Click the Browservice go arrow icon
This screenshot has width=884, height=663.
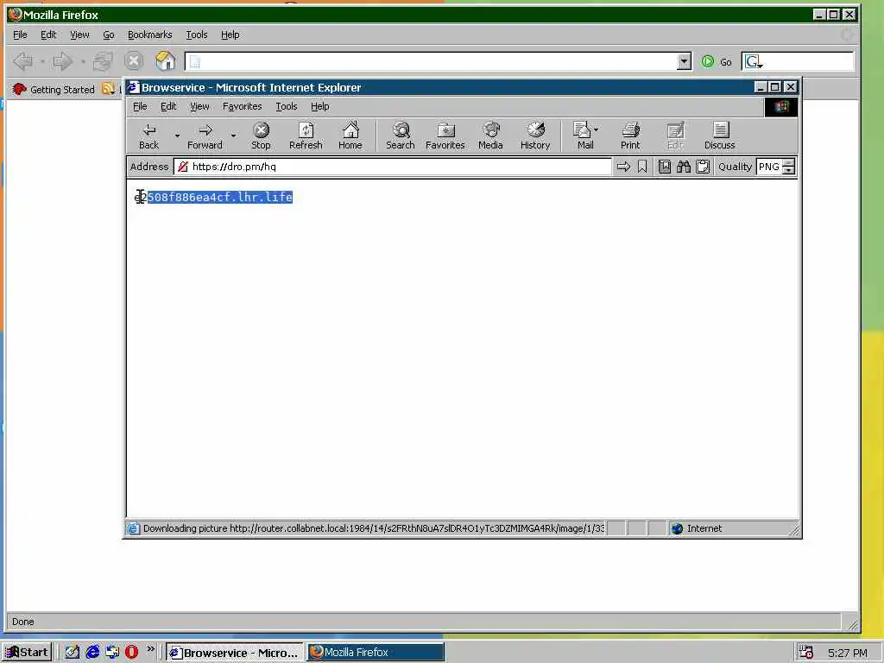[x=623, y=167]
